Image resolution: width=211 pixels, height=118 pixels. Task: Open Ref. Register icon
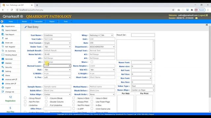point(3,47)
